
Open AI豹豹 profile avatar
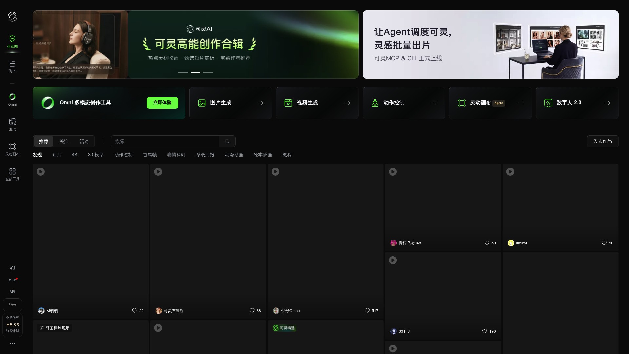click(41, 311)
